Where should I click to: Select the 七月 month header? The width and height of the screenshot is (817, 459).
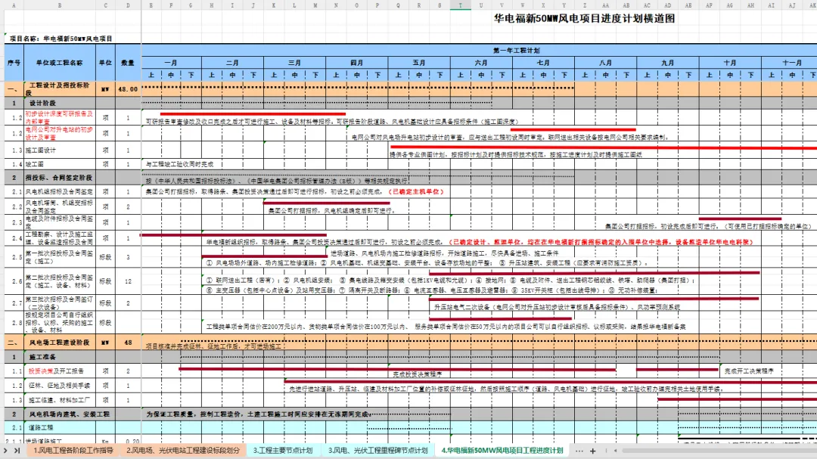(x=543, y=63)
